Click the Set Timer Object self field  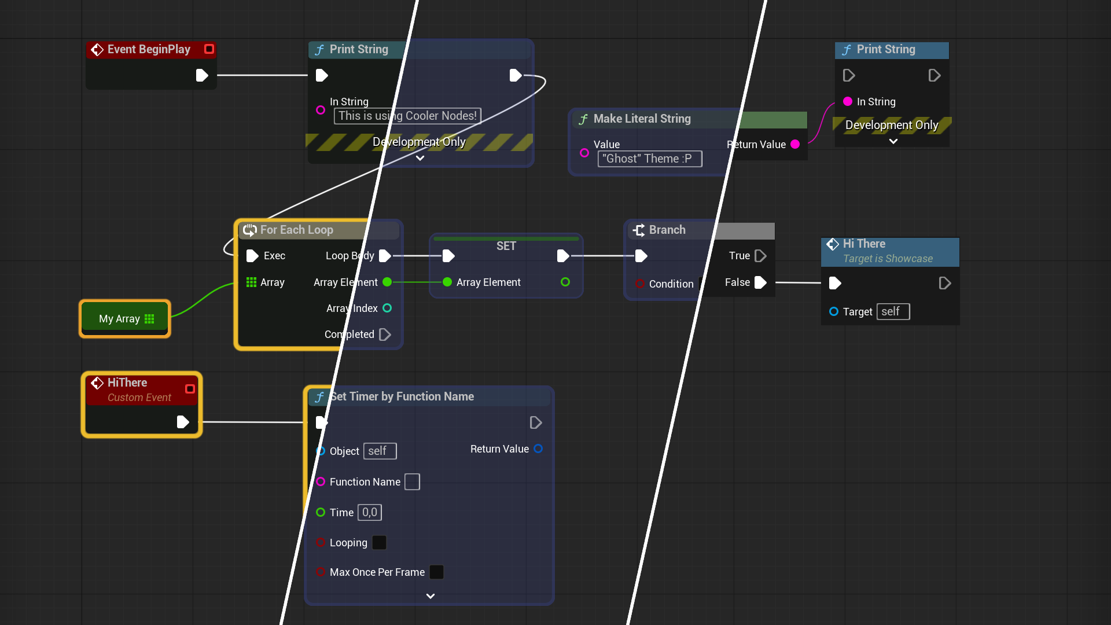[380, 451]
